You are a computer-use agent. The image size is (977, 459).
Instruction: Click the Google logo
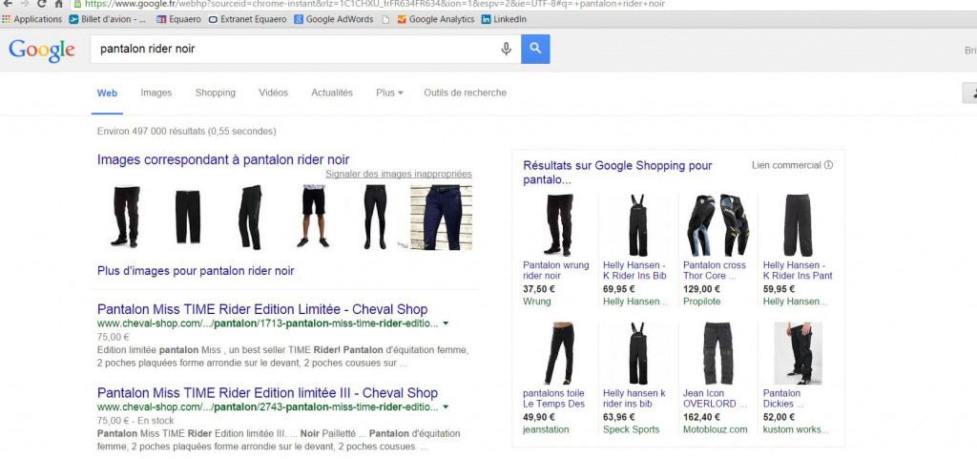pos(42,50)
